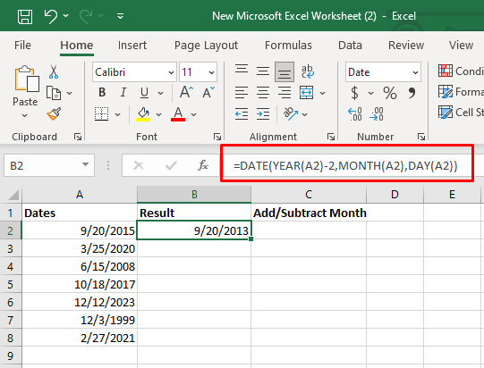
Task: Open the undo history dropdown arrow
Action: [x=65, y=15]
